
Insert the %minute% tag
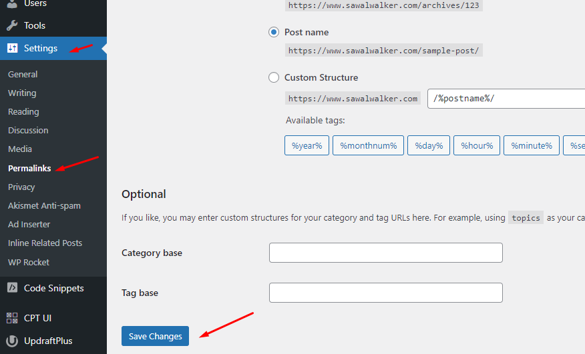point(532,145)
